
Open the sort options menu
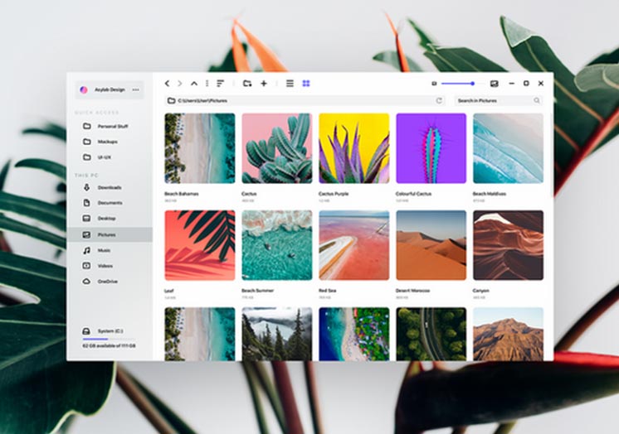(x=220, y=84)
